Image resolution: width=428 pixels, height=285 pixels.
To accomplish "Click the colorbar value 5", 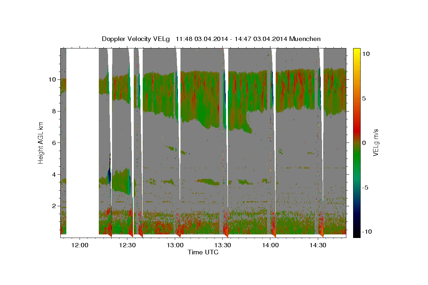I will pos(364,98).
